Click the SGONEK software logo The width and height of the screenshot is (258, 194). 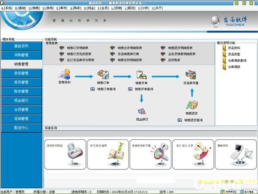click(x=229, y=21)
